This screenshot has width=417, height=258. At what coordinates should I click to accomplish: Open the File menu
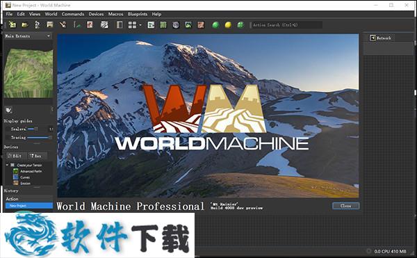coord(9,14)
